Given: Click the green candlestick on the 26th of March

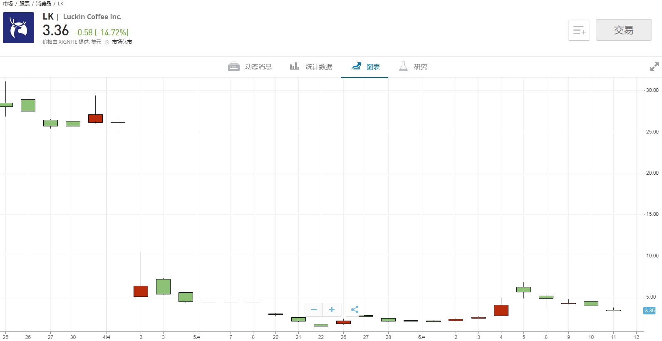Looking at the screenshot, I should tap(28, 105).
